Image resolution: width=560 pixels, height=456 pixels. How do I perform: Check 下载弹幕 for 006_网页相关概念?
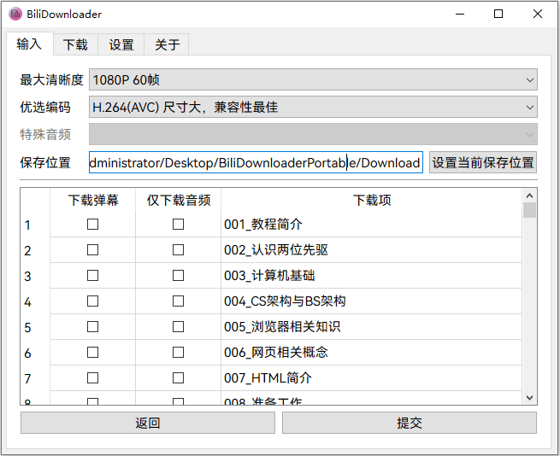coord(93,353)
